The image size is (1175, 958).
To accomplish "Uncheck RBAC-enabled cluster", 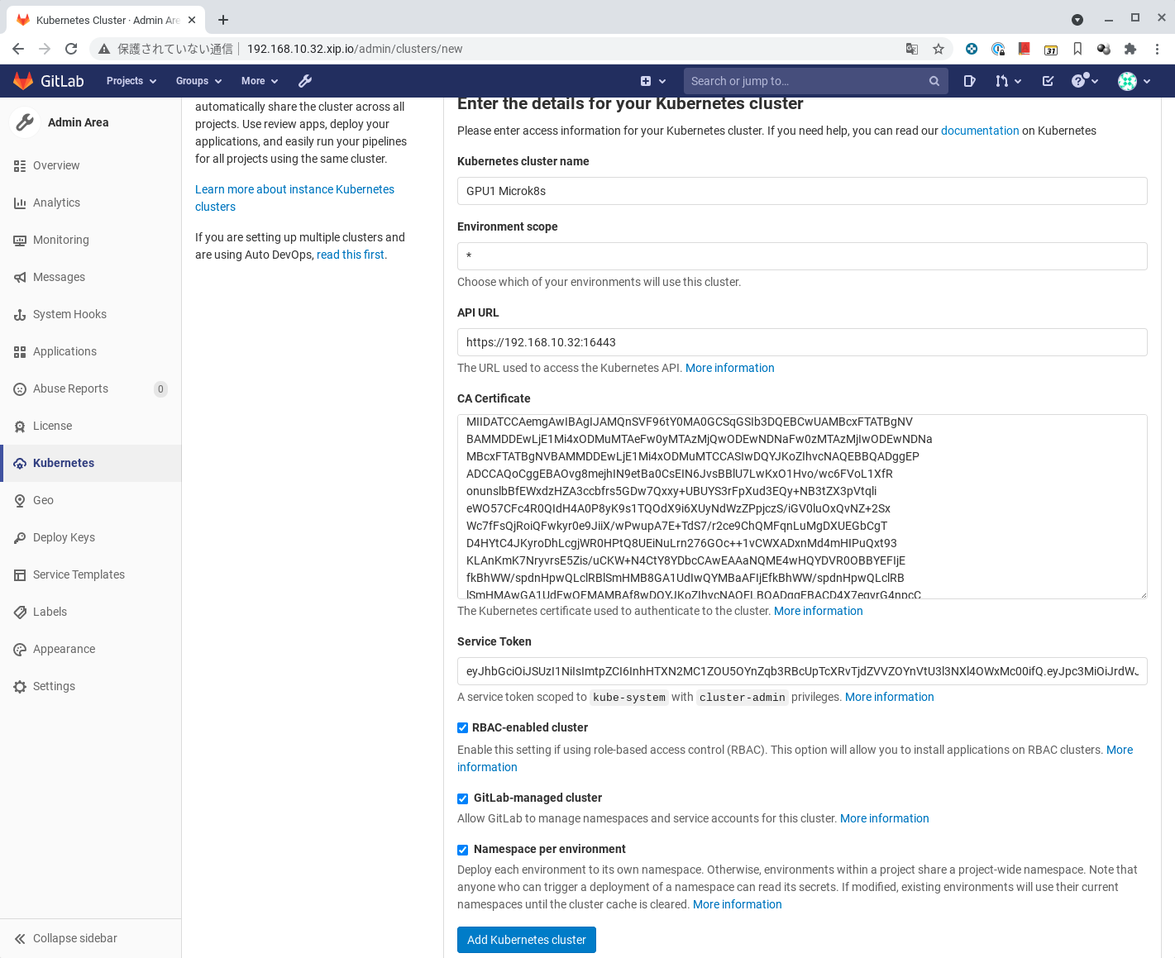I will tap(462, 727).
